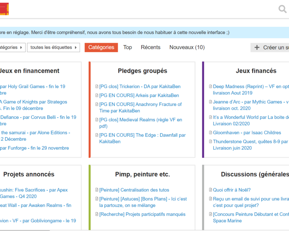
Task: Open '[Recherche] Projets participatifs manqués' topic
Action: 142,214
